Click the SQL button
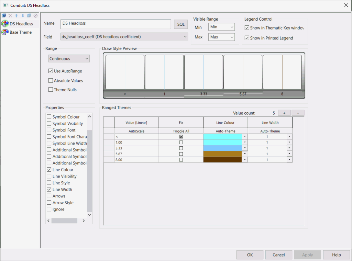This screenshot has width=352, height=261. pos(181,24)
